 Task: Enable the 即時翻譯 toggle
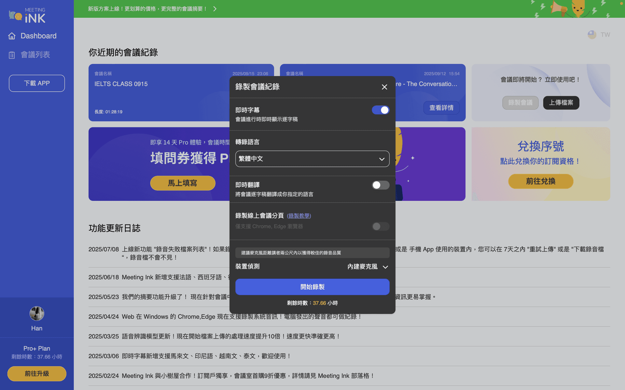coord(380,185)
